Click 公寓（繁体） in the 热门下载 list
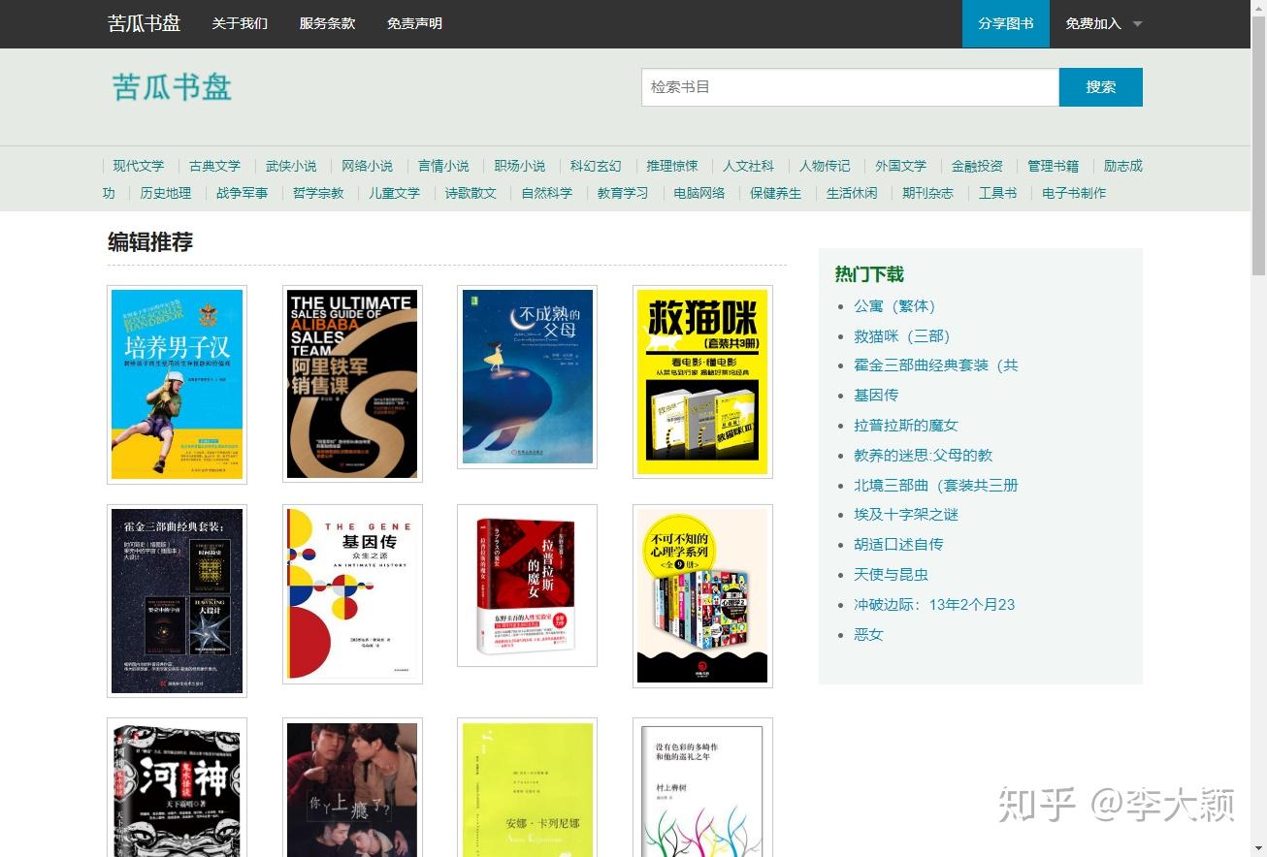 pos(894,306)
